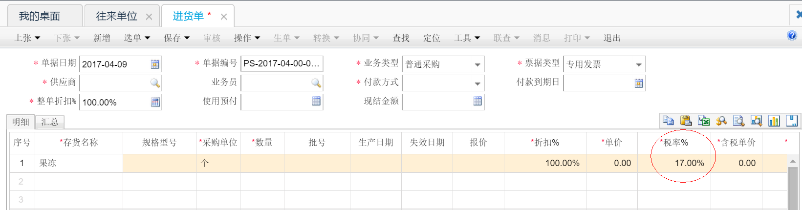Click the Excel import icon
The height and width of the screenshot is (210, 802).
(704, 120)
